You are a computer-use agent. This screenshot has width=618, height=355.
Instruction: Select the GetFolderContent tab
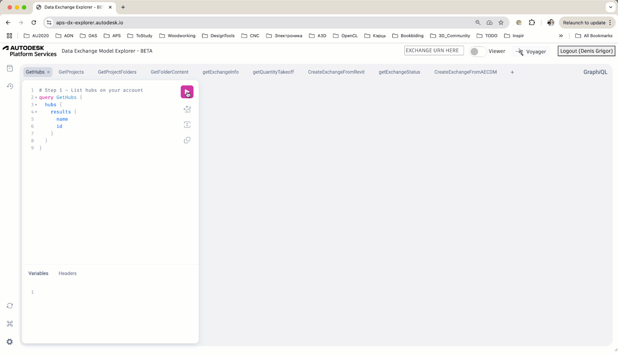click(x=169, y=72)
